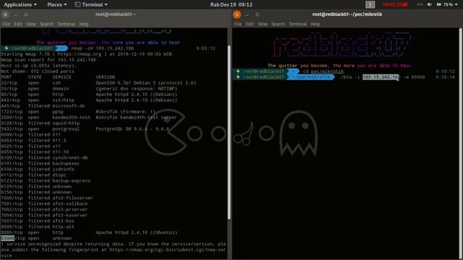Open View menu in the poc/mikrotik terminal
Viewport: 463px width, 260px height.
pos(262,24)
